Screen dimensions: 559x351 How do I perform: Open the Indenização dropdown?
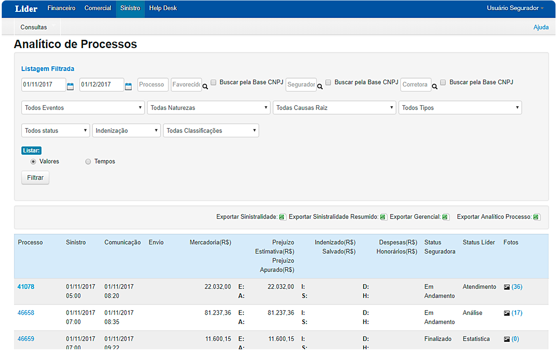tap(127, 130)
